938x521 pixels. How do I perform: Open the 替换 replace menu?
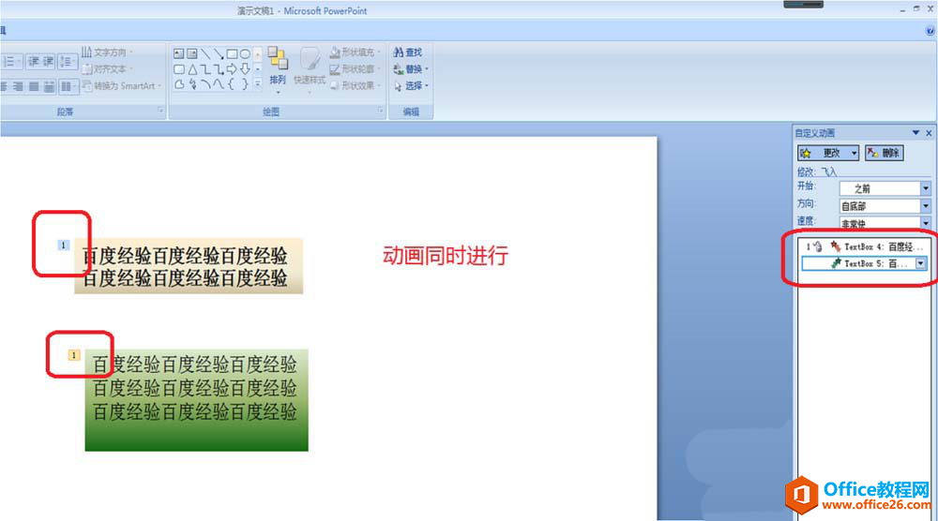tap(412, 69)
